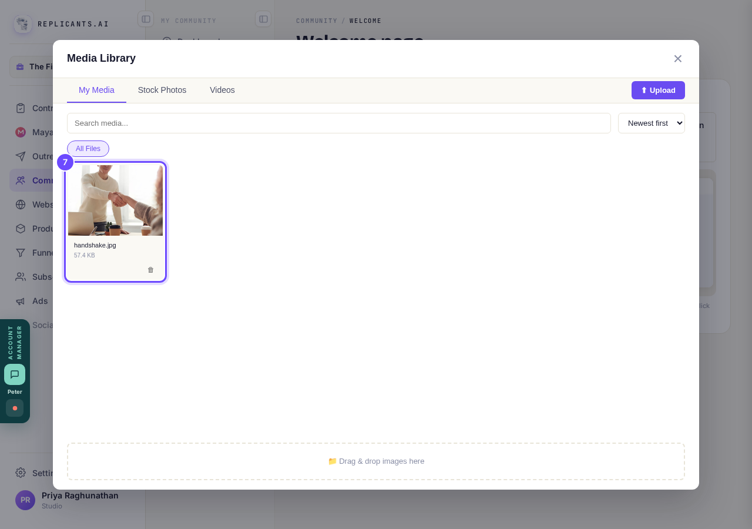Open the Outreach paper plane icon
752x529 pixels.
click(x=21, y=156)
